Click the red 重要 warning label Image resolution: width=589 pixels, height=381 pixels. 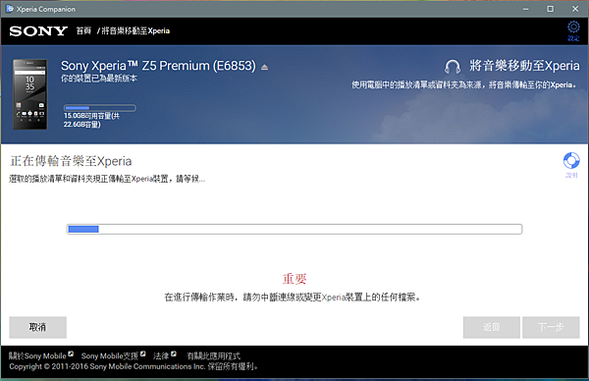coord(294,279)
